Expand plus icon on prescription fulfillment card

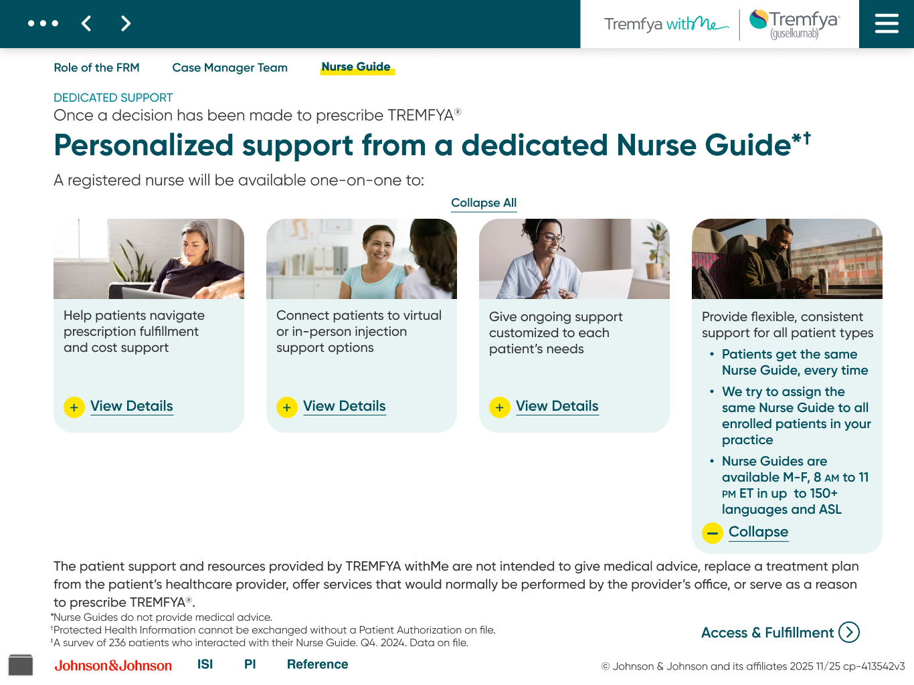pyautogui.click(x=74, y=407)
